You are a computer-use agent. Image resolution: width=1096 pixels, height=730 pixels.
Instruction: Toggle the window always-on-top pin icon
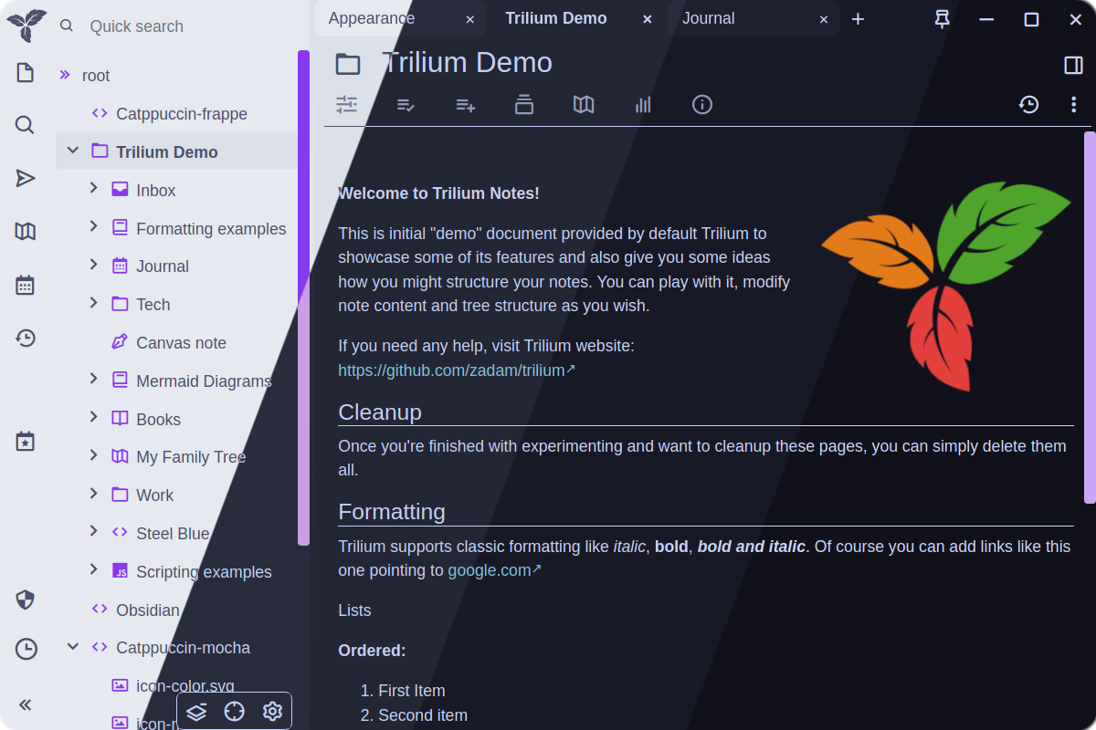tap(943, 19)
